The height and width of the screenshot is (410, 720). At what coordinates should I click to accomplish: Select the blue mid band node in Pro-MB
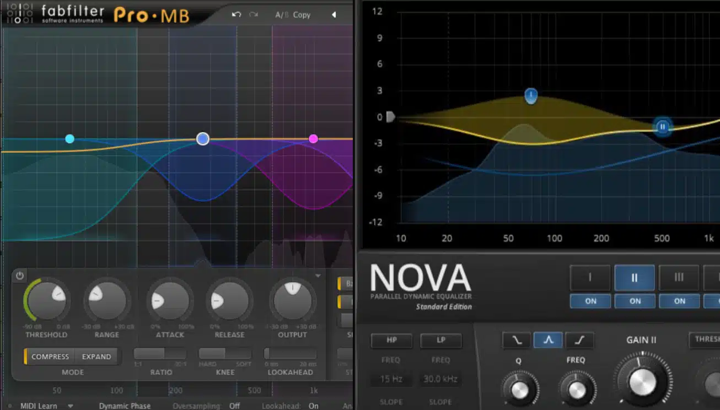[x=203, y=139]
